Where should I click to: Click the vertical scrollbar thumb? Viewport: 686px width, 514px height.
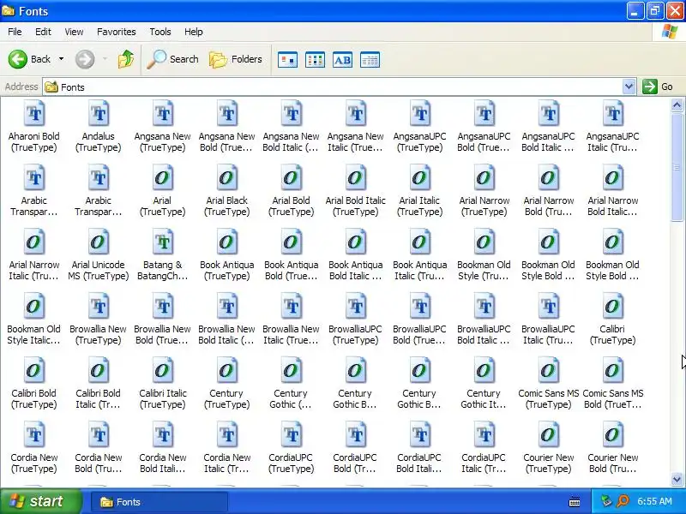coord(677,167)
